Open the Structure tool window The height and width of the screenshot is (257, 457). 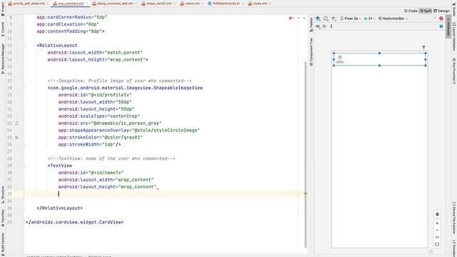click(3, 195)
